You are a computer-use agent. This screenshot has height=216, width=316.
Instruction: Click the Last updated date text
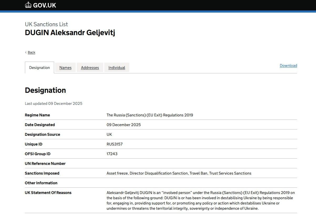pyautogui.click(x=54, y=104)
